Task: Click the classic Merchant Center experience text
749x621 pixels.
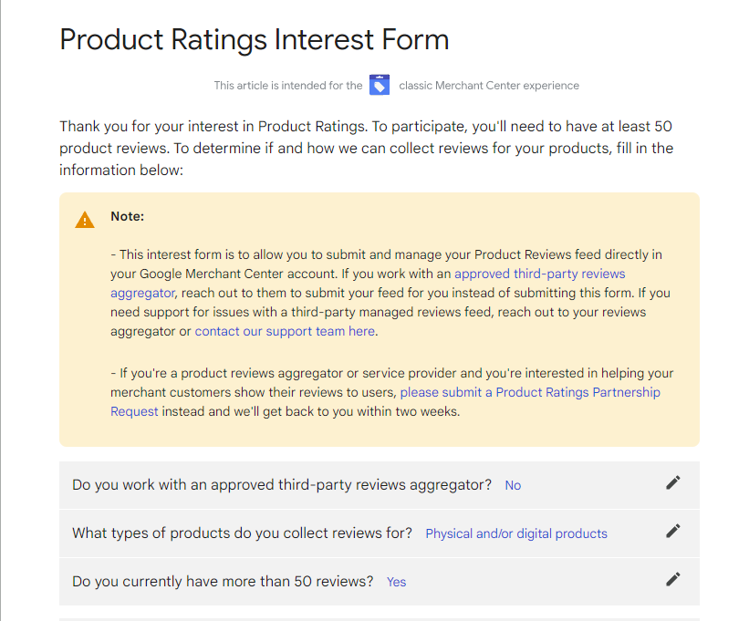Action: (x=489, y=86)
